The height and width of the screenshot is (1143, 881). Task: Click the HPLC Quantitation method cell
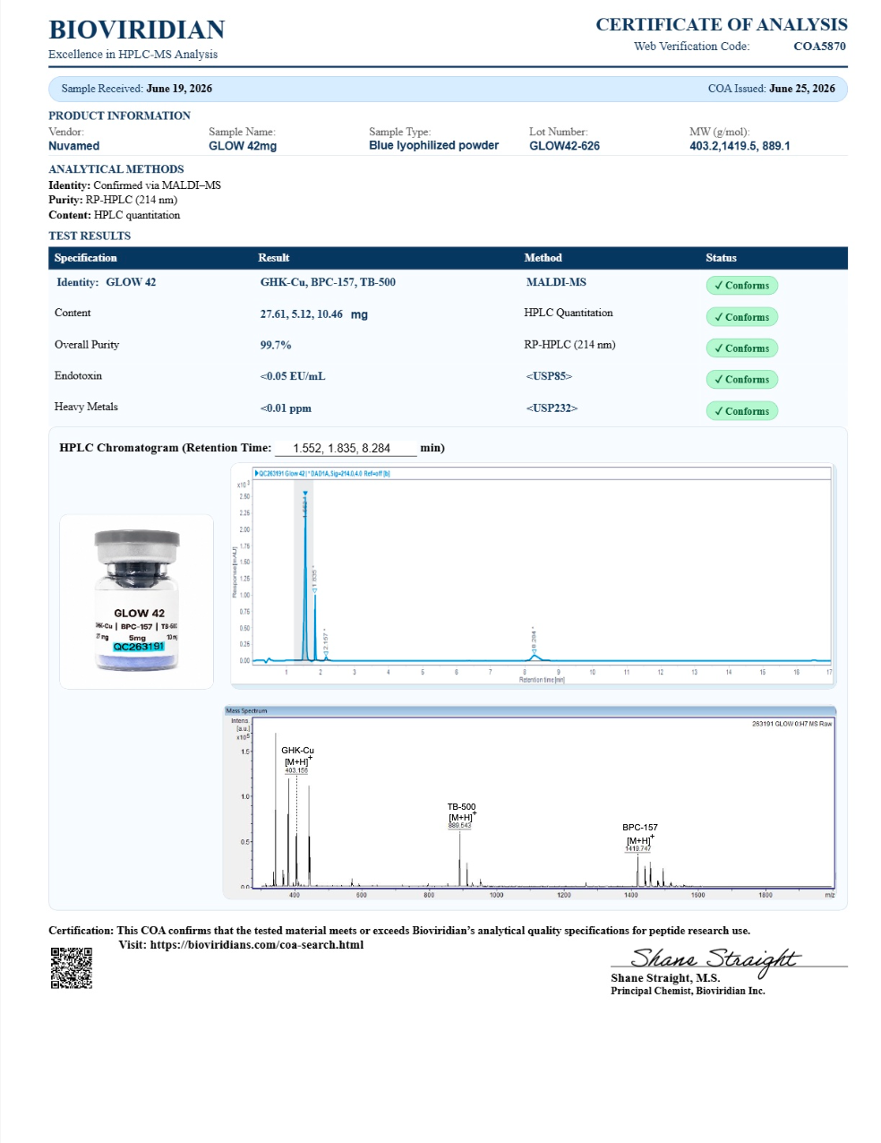point(569,313)
